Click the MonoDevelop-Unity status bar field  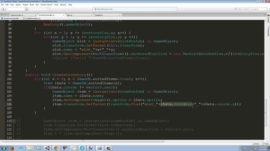coord(135,9)
